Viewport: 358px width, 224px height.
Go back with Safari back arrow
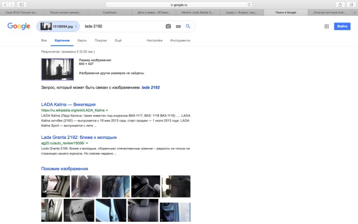[x=5, y=4]
